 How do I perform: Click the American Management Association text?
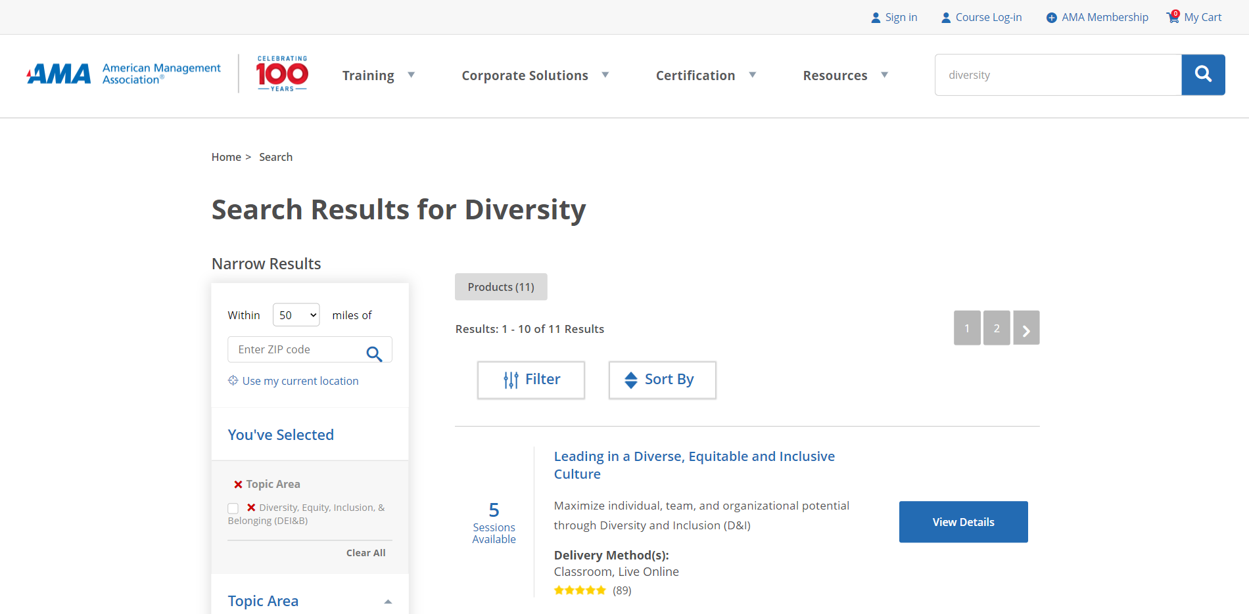[162, 74]
